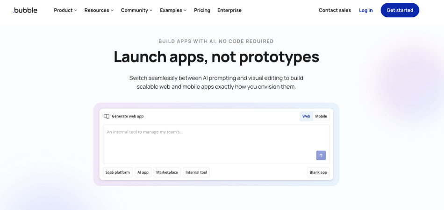Click the submit arrow icon in prompt box
Image resolution: width=444 pixels, height=210 pixels.
321,155
